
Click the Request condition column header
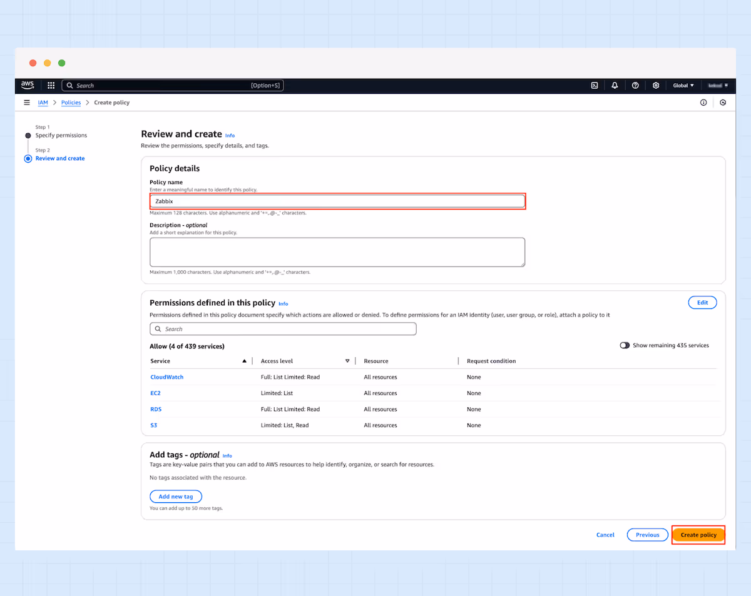[x=491, y=361]
